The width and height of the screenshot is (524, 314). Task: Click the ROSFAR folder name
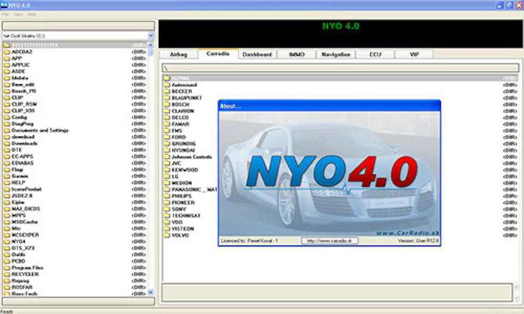coord(22,287)
